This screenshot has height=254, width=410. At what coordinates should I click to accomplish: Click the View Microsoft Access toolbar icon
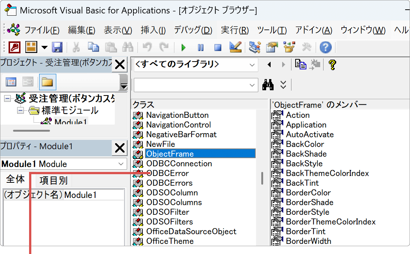click(14, 47)
